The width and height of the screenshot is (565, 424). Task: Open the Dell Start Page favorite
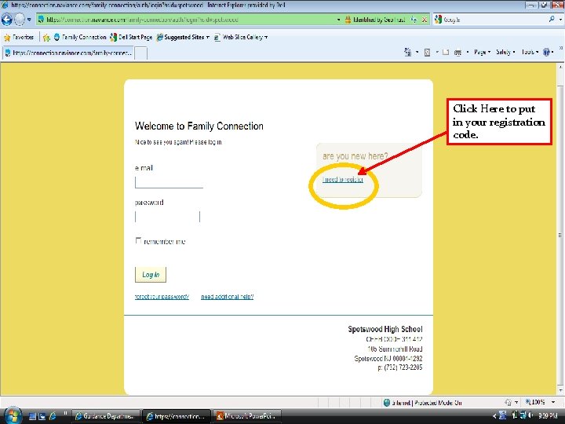131,37
